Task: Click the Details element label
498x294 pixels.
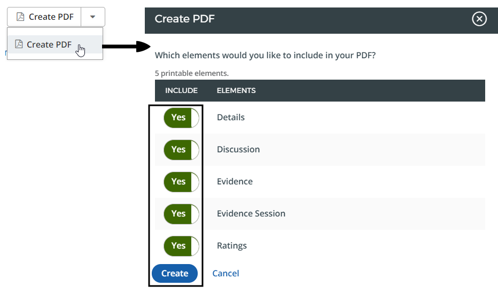Action: point(231,118)
